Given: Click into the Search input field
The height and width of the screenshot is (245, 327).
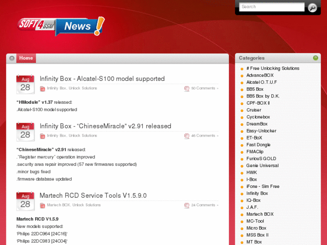Looking at the screenshot, I should tap(272, 7).
